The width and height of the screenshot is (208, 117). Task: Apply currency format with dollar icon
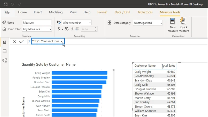coord(59,29)
